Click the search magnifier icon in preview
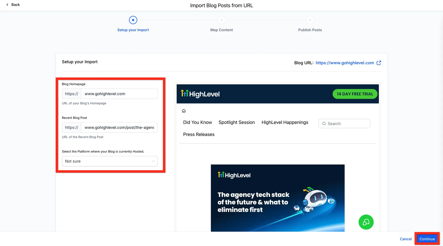443x246 pixels. point(324,124)
